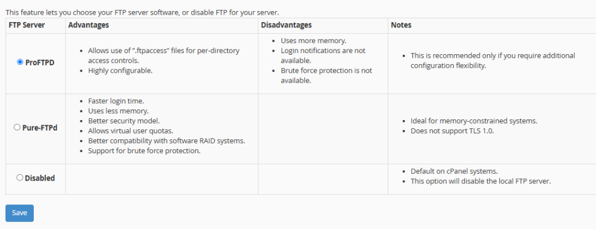Click the feature description sentence at top
The height and width of the screenshot is (229, 596).
coord(142,13)
